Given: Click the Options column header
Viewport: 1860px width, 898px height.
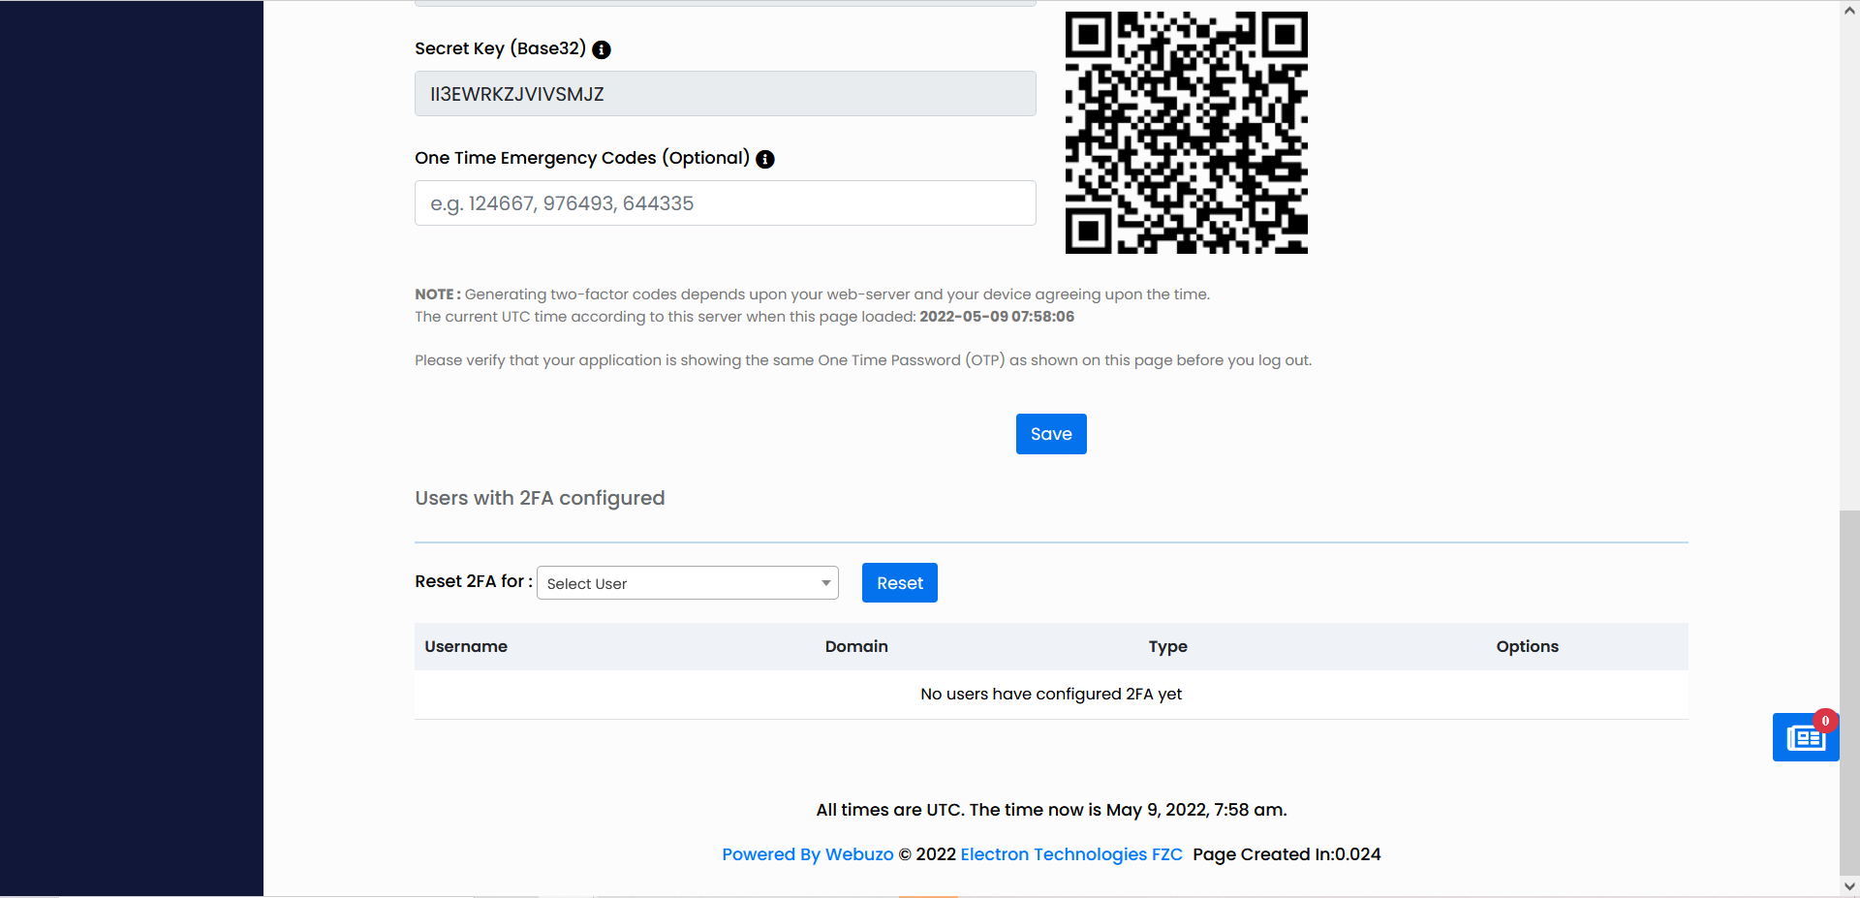Looking at the screenshot, I should pos(1527,646).
